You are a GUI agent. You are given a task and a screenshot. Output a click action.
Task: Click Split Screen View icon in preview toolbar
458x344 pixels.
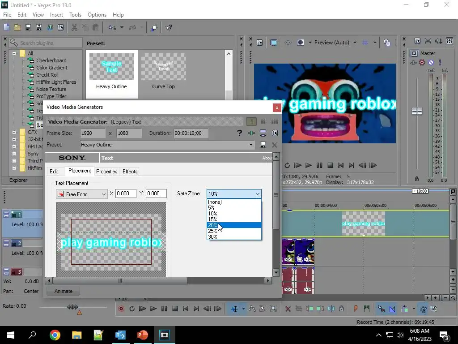click(300, 43)
